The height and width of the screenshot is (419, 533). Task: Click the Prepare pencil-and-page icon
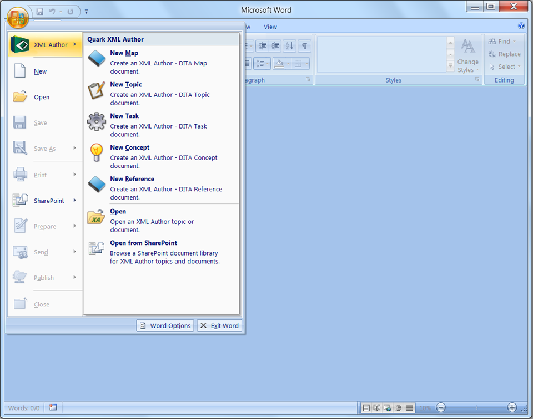[x=20, y=226]
